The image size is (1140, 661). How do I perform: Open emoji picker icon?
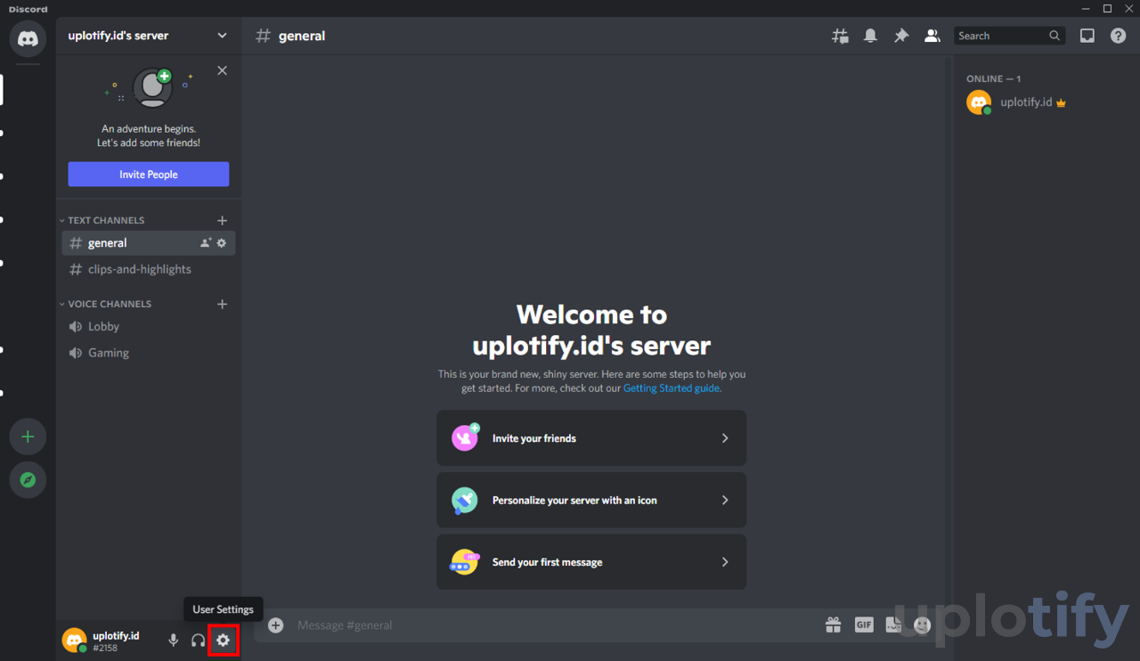(923, 625)
